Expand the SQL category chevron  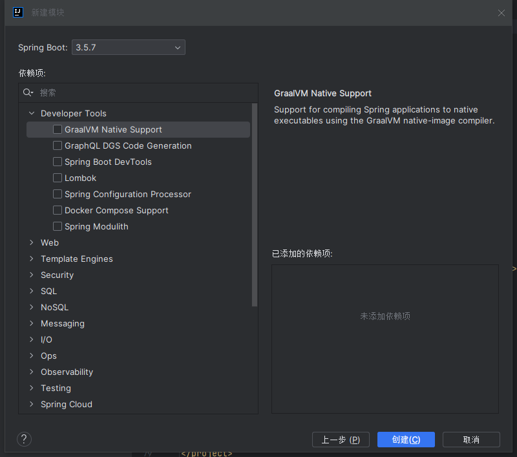(32, 291)
